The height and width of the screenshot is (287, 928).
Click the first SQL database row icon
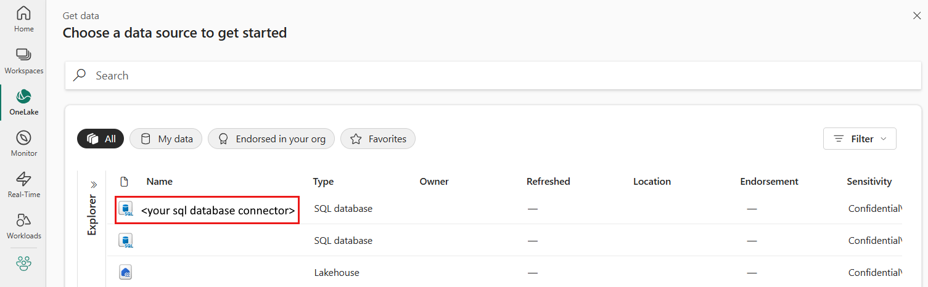pos(125,209)
